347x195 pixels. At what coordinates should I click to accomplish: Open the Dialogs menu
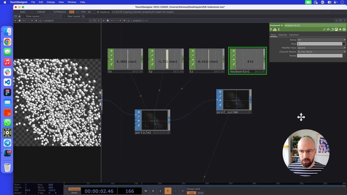tap(51, 2)
